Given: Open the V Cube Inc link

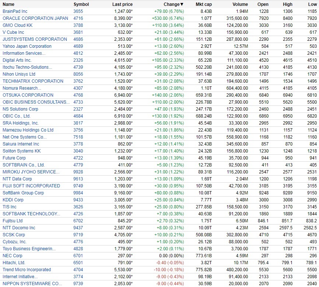Looking at the screenshot, I should (x=13, y=32).
